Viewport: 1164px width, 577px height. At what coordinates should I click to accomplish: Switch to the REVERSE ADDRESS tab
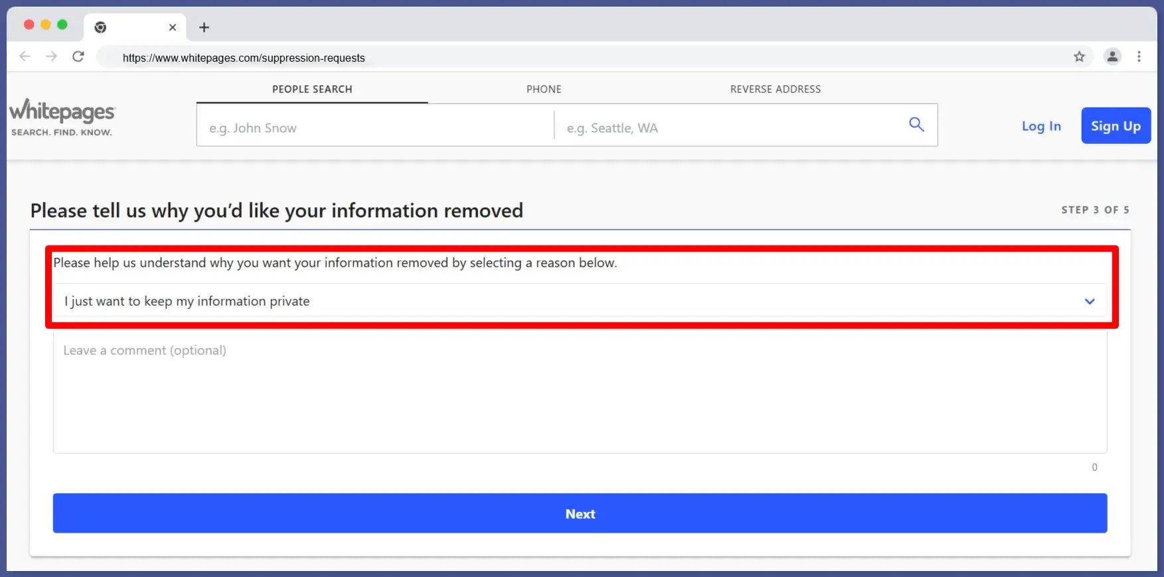tap(776, 89)
